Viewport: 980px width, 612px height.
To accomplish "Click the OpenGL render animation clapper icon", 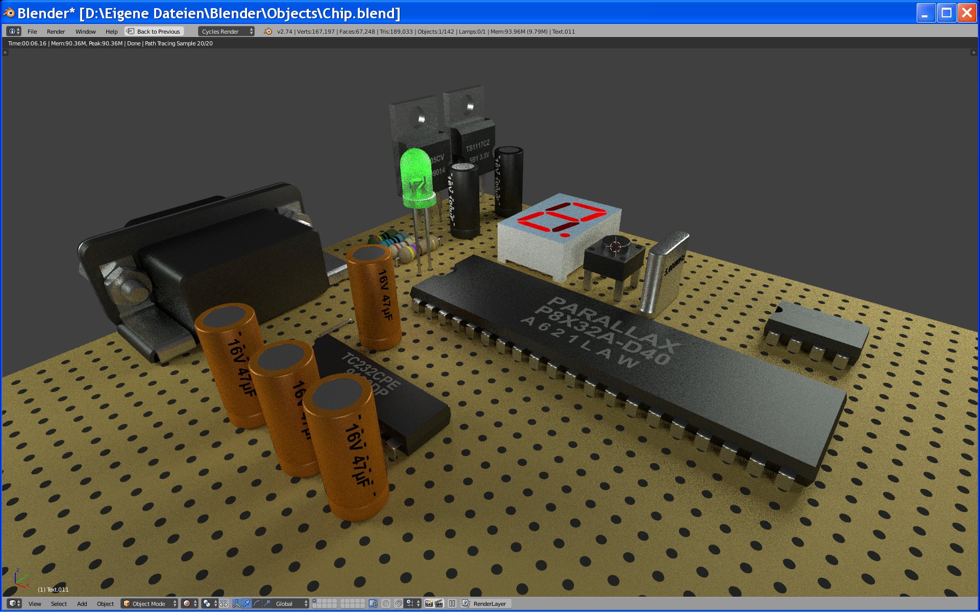I will click(x=439, y=604).
